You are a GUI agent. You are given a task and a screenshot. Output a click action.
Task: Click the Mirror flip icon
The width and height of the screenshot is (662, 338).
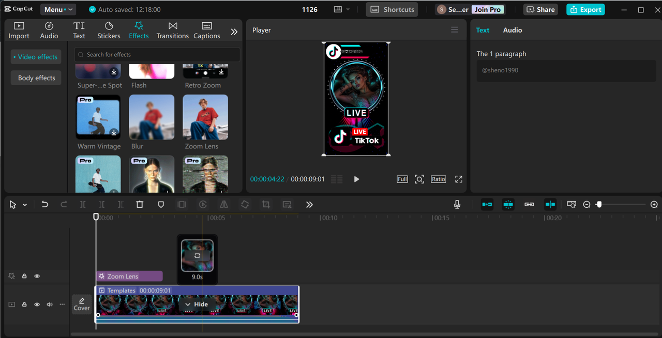[223, 205]
